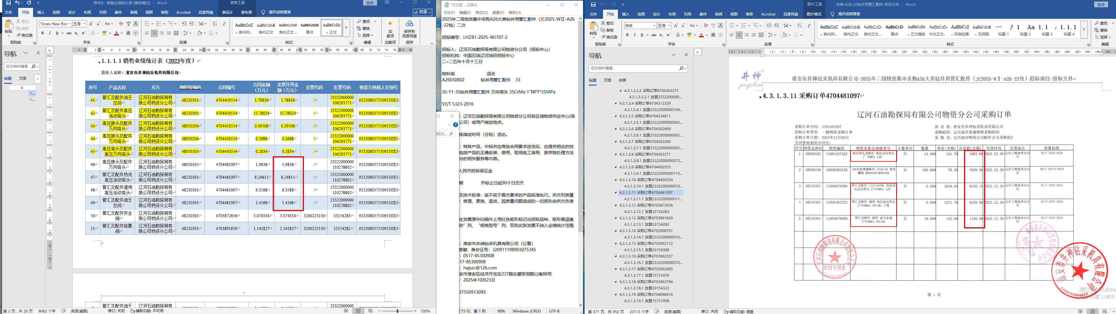Open 表布局 tab in left Word window

247,12
